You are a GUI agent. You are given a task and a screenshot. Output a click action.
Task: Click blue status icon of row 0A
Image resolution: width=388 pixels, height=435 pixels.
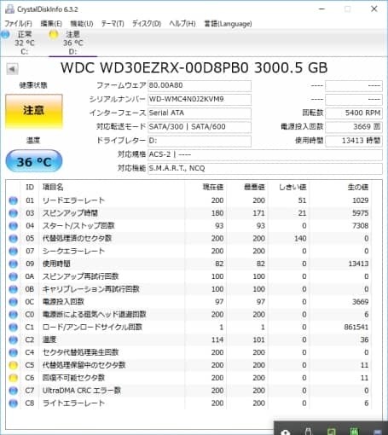13,276
